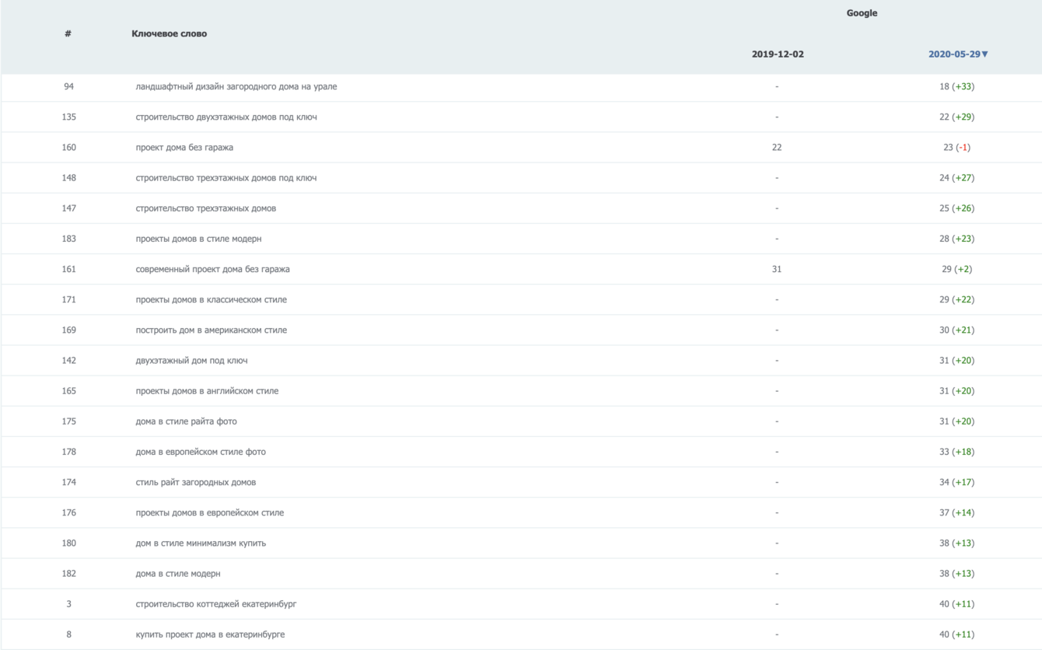Screen dimensions: 1042x650
Task: Select keyword 'проекты домов в европейском стиле'
Action: tap(210, 512)
